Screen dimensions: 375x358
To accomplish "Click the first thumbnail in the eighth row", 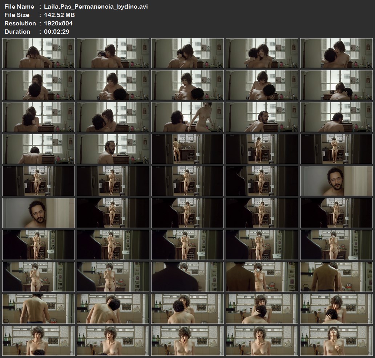I will (x=39, y=277).
